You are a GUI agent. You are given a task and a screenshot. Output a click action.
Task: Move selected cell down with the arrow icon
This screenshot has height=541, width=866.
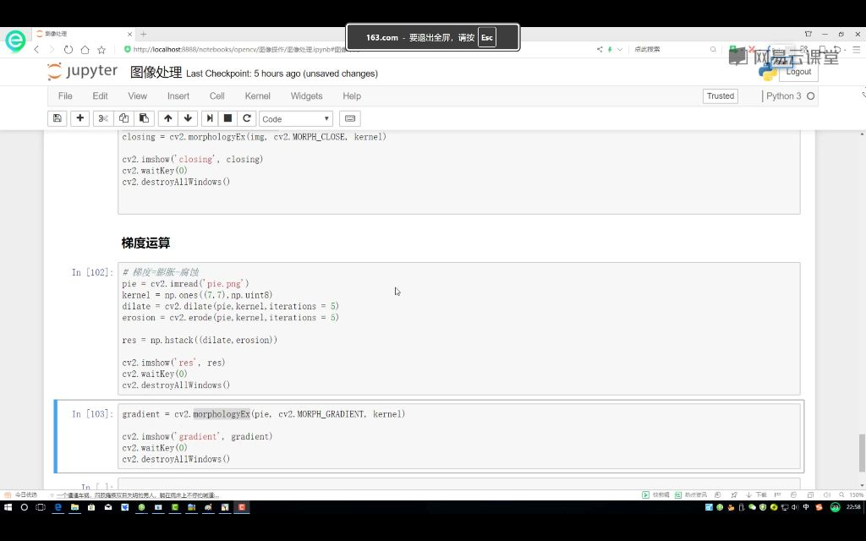188,118
